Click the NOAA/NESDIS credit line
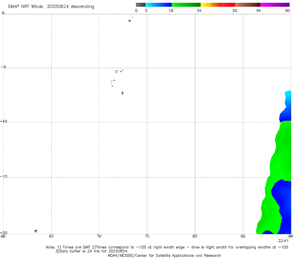Screen dimensions: 294x258 [164, 255]
